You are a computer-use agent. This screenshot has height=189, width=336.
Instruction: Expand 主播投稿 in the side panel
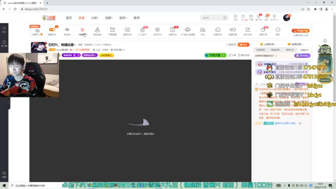point(268,44)
